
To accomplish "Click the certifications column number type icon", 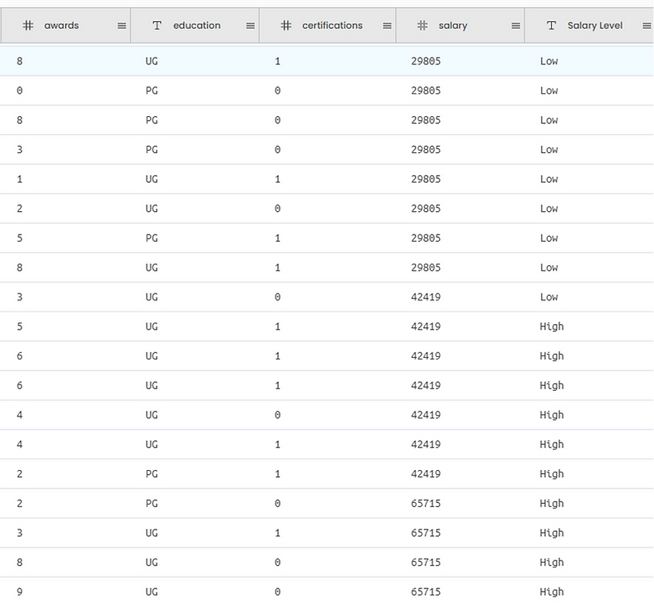I will point(287,26).
